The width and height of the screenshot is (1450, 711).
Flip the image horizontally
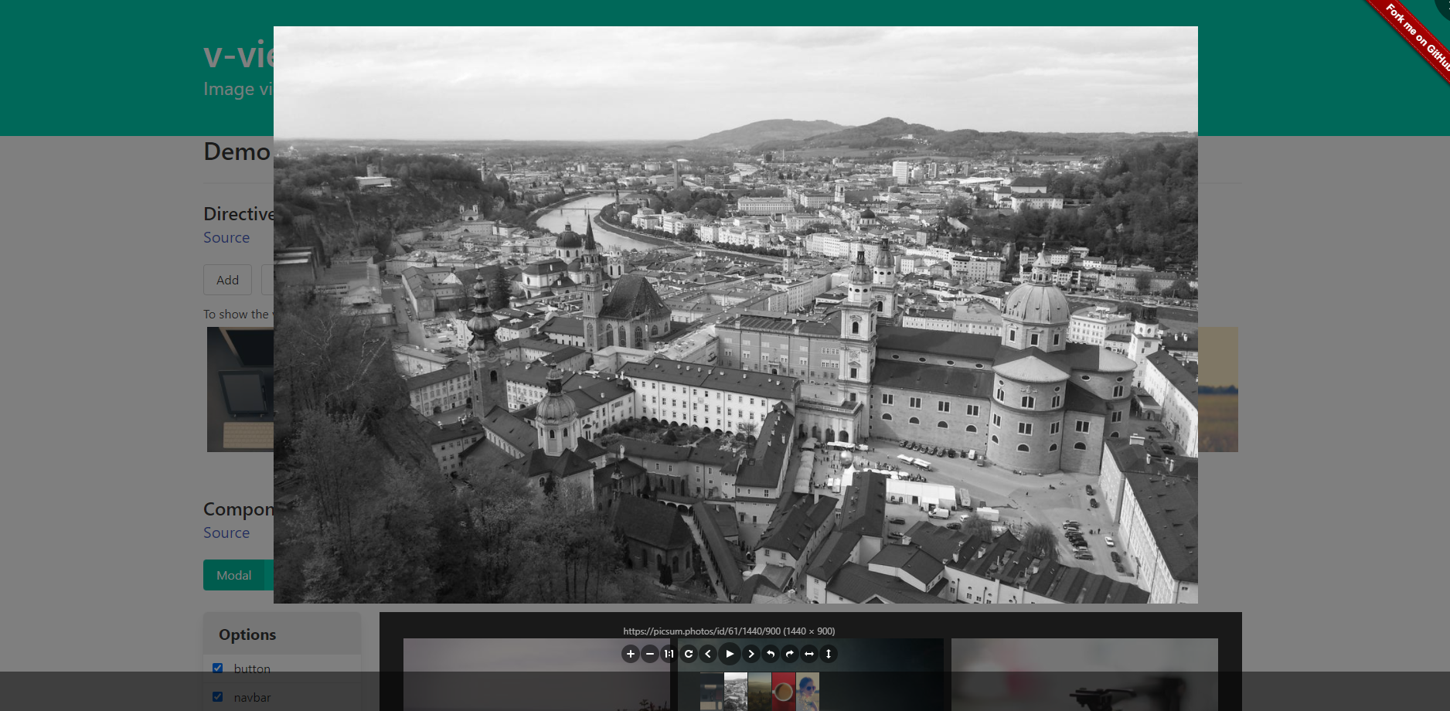(x=809, y=654)
